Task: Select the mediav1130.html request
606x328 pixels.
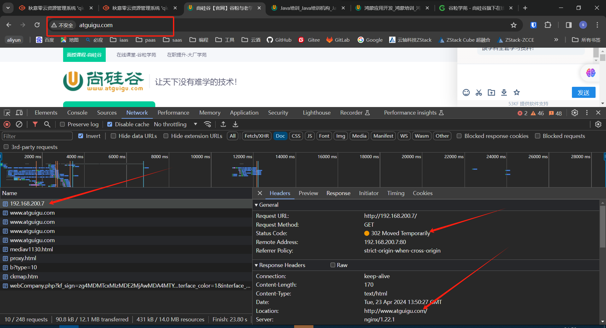Action: click(126, 249)
